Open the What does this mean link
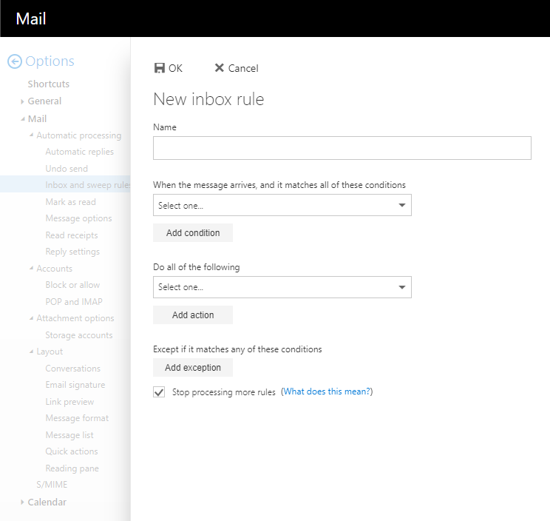The image size is (550, 521). pyautogui.click(x=327, y=391)
